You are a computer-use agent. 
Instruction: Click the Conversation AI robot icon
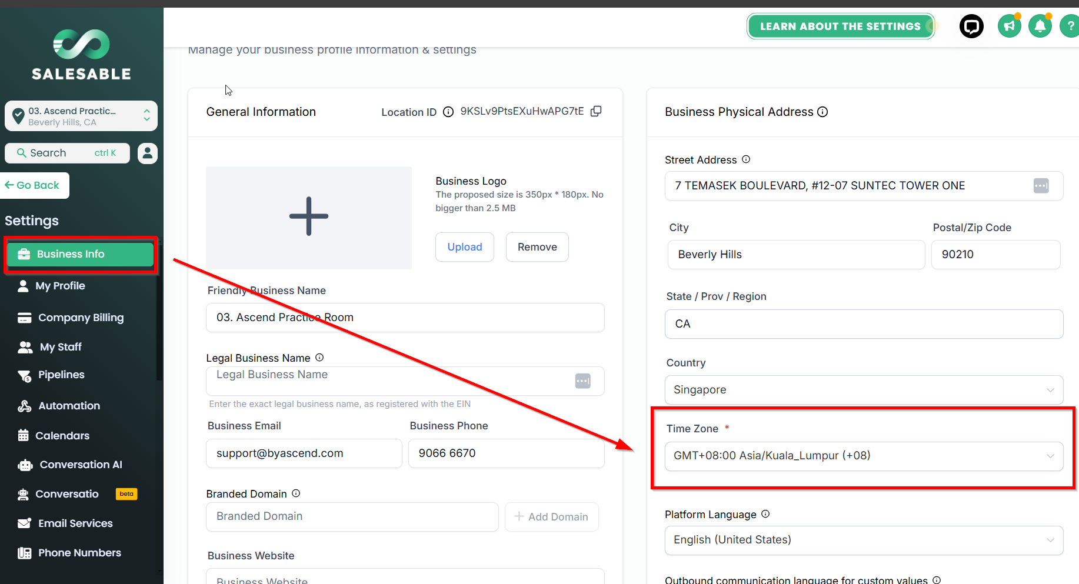tap(25, 465)
